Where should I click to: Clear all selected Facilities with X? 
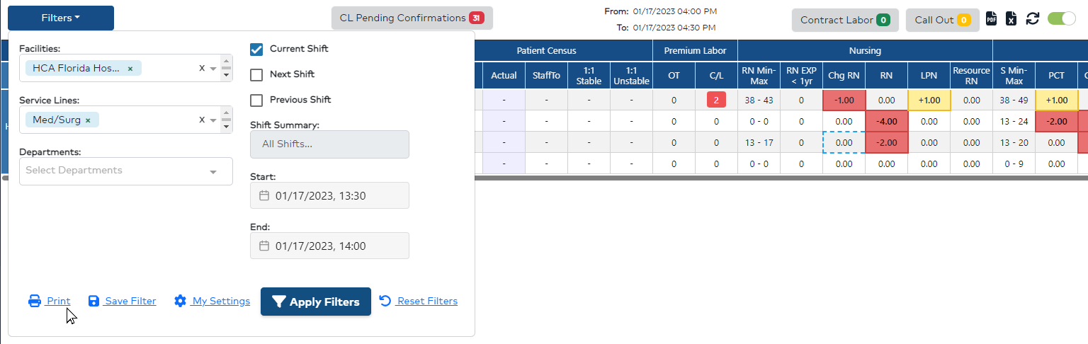[202, 69]
